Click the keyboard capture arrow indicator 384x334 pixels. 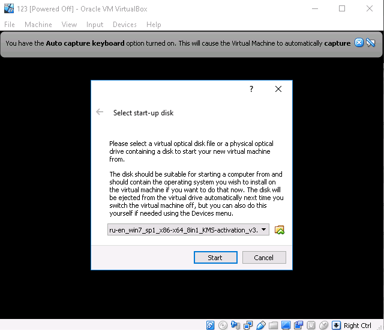coord(337,326)
